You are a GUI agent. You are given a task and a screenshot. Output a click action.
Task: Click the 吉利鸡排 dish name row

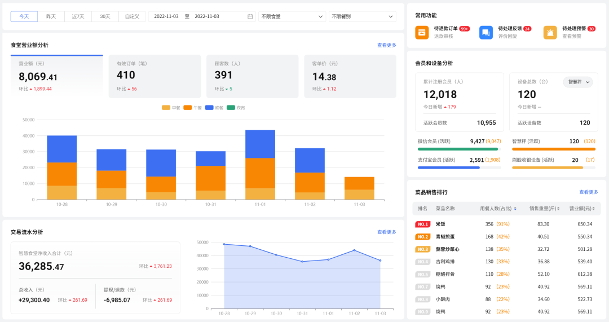445,262
